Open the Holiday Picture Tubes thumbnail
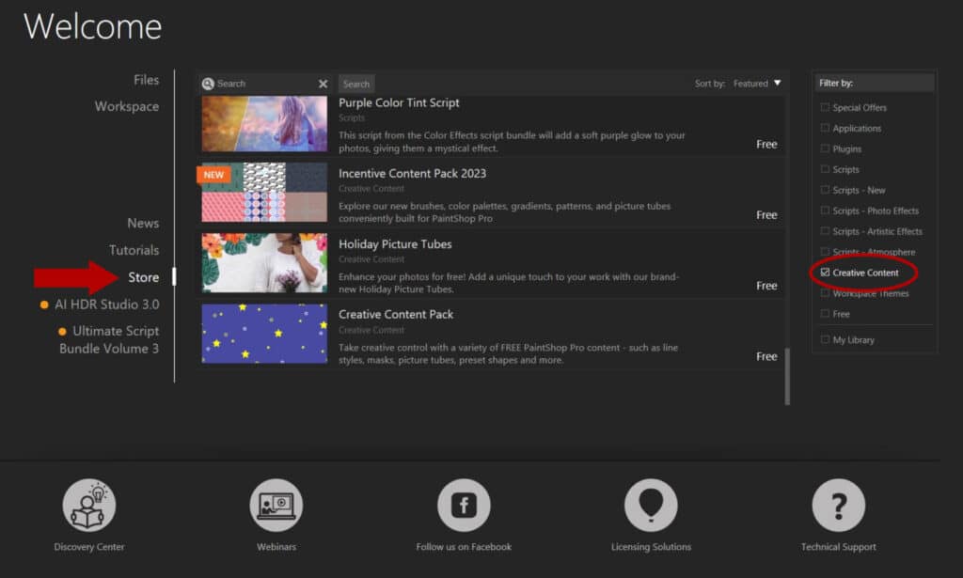 click(264, 262)
